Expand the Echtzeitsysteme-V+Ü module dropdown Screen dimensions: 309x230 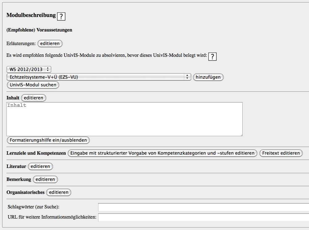coord(99,77)
